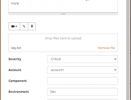
Task: Remove the key.txt attached file
Action: tap(106, 48)
